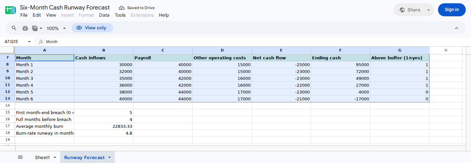Click the Month 4 cell
Screen dimensions: 471x163
[x=44, y=85]
